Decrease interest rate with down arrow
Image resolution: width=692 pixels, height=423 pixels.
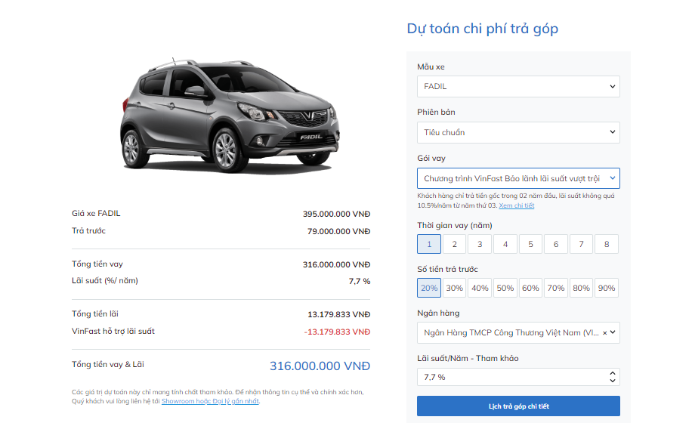(613, 380)
